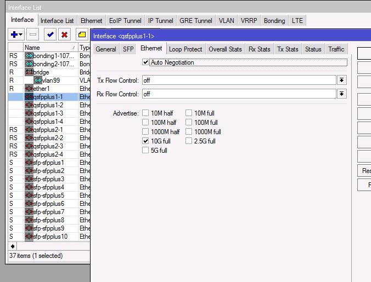This screenshot has height=282, width=371.
Task: Click the sfp-sfpplus2 interface icon
Action: [29, 171]
